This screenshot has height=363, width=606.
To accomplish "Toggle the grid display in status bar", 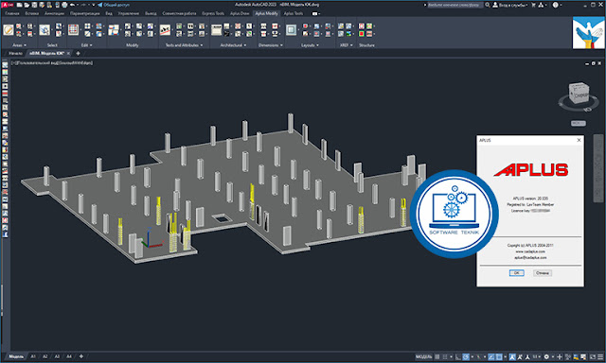I will [437, 356].
